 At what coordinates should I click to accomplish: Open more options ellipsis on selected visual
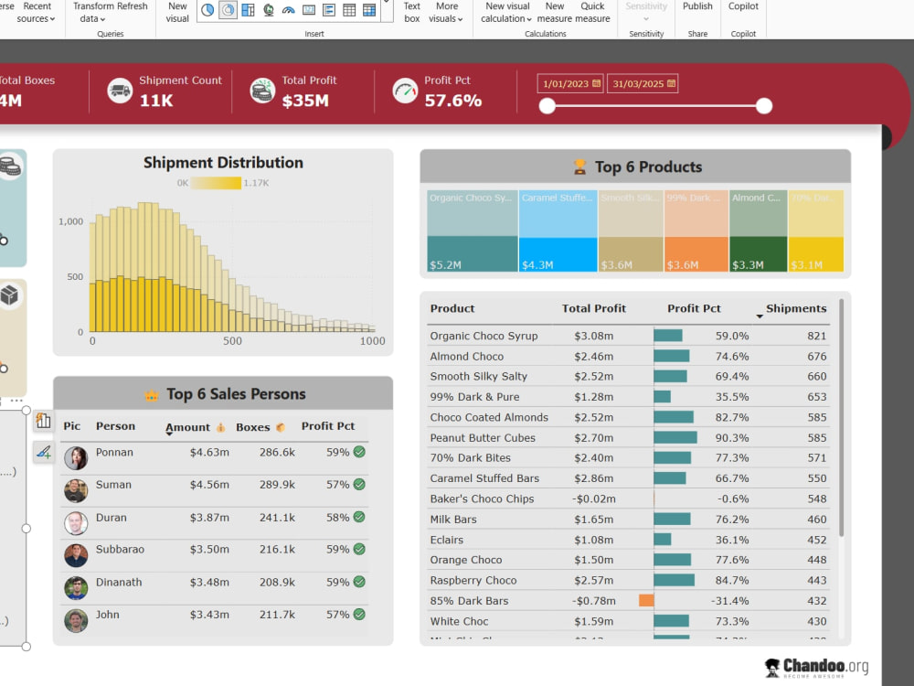[16, 401]
